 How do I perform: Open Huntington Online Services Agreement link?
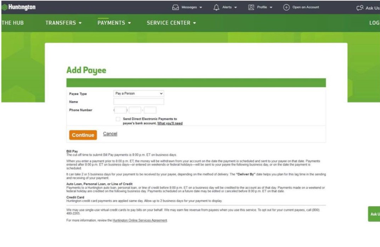(x=140, y=220)
